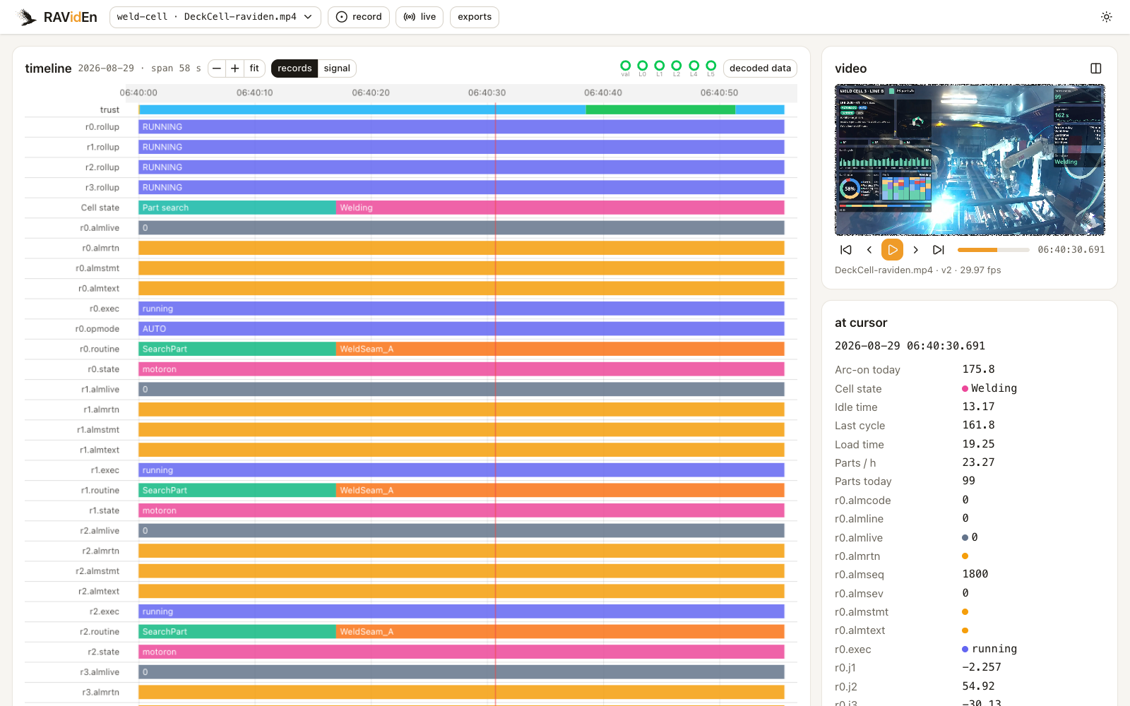
Task: Toggle the video panel split-layout icon
Action: pos(1096,68)
